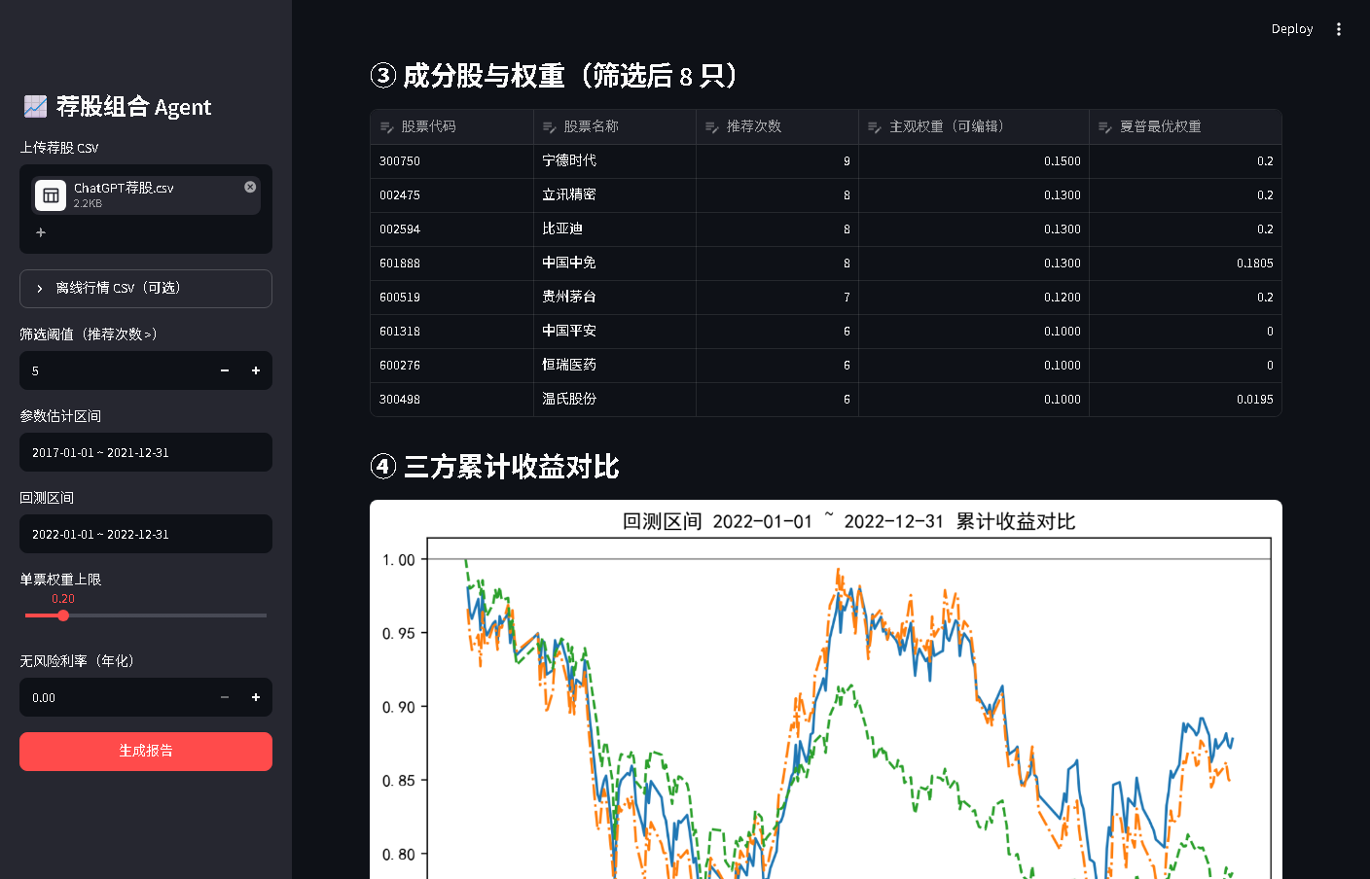Click 推荐次数 7 in the 贵州茅台 row
Viewport: 1370px width, 879px height.
coord(777,298)
